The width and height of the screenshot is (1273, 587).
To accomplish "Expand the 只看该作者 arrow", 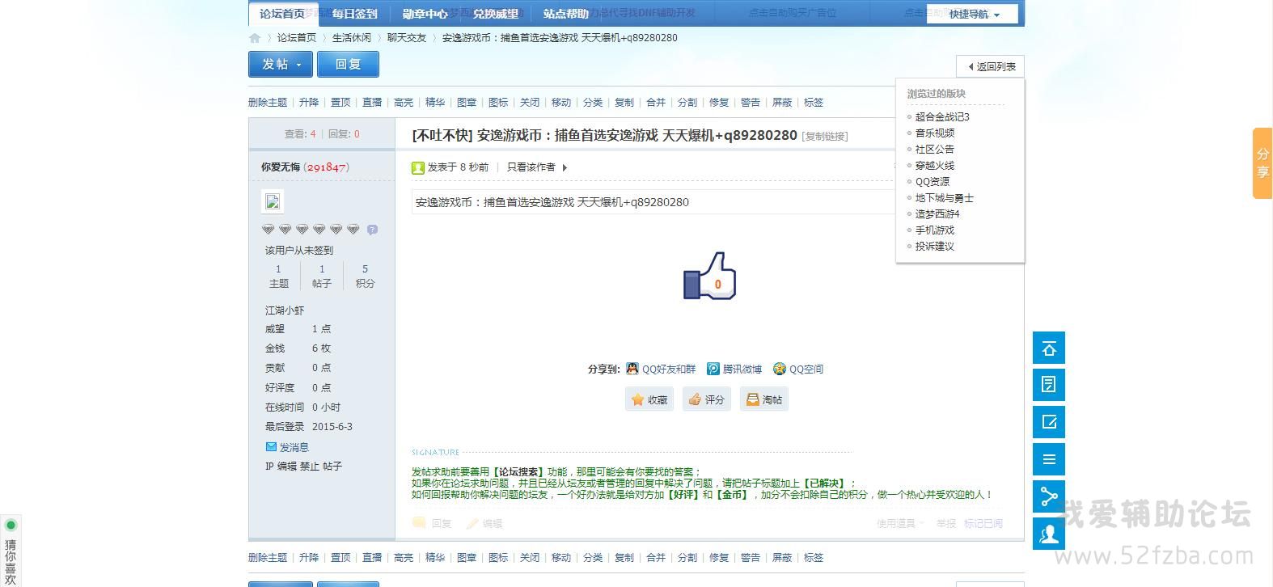I will coord(565,167).
